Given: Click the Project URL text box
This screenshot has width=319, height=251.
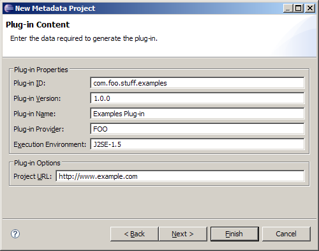Looking at the screenshot, I should click(180, 176).
